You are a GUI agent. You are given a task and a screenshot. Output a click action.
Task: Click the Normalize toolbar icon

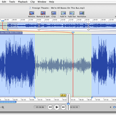[82, 13]
